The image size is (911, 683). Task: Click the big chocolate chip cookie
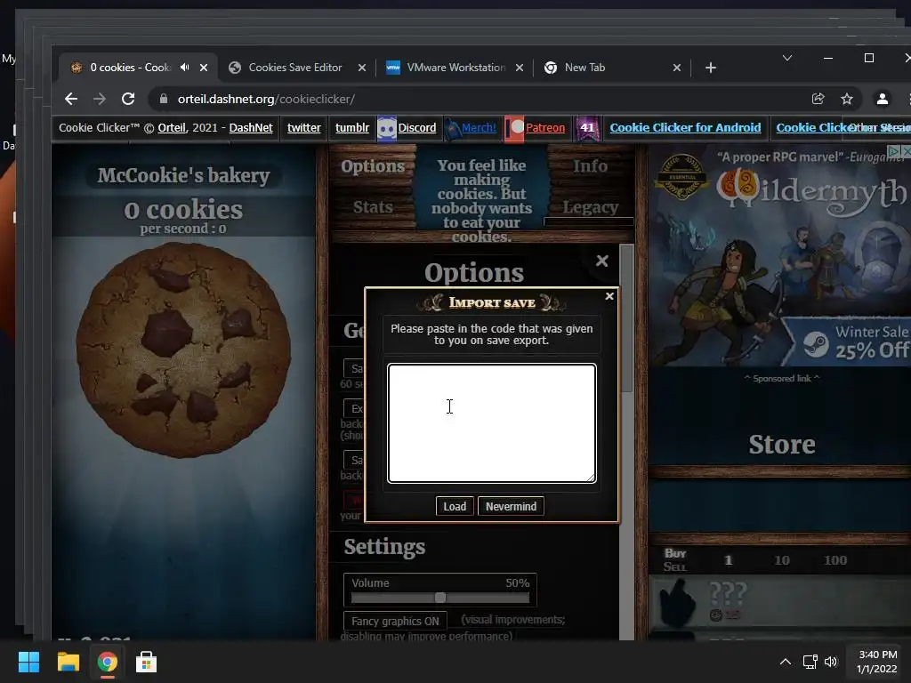[x=183, y=350]
